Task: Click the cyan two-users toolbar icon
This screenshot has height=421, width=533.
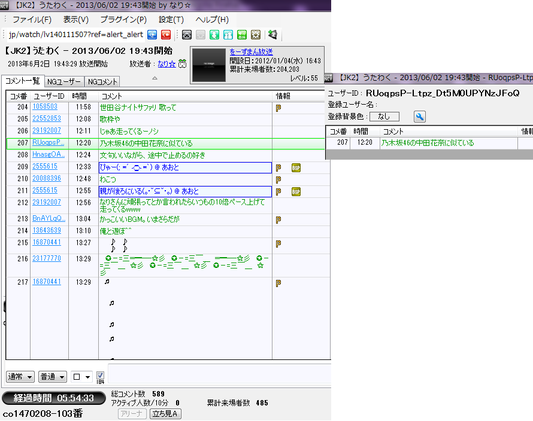Action: pos(228,35)
